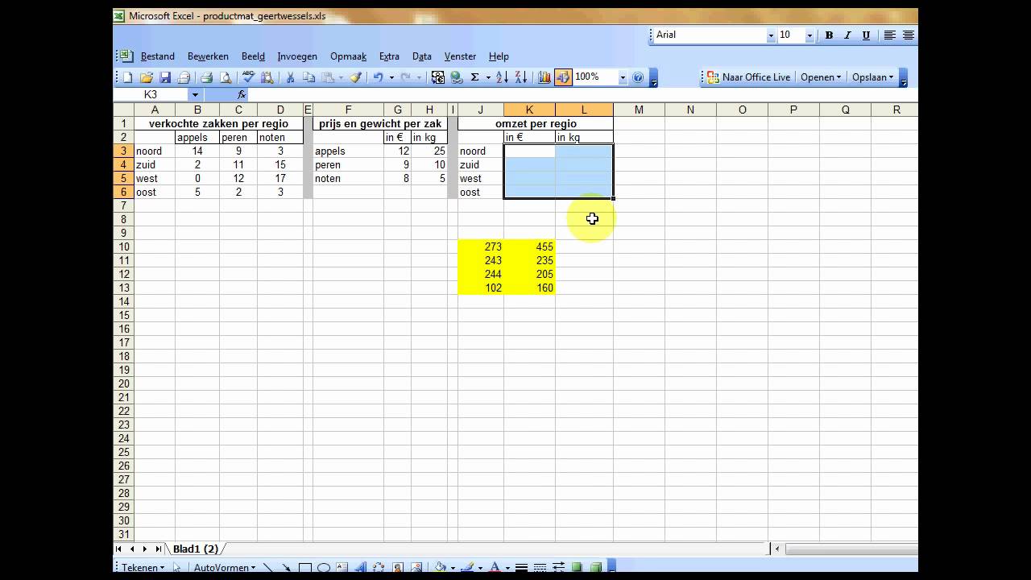1031x580 pixels.
Task: Open the Beeld menu
Action: (253, 56)
